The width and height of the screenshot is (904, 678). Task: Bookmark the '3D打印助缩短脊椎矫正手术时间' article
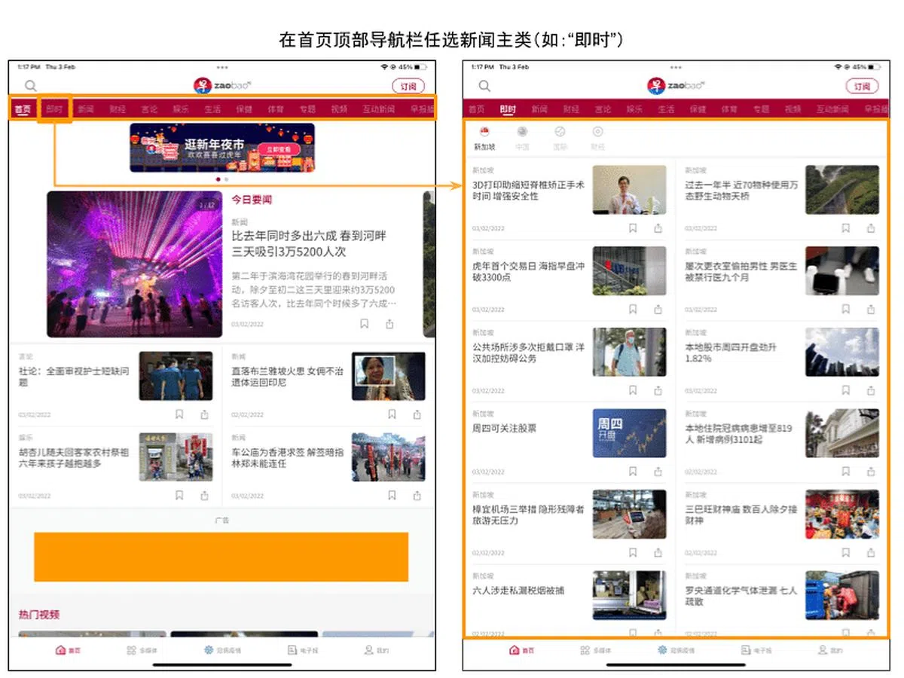633,228
